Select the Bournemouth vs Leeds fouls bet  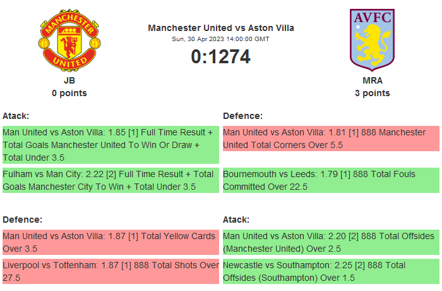(331, 180)
